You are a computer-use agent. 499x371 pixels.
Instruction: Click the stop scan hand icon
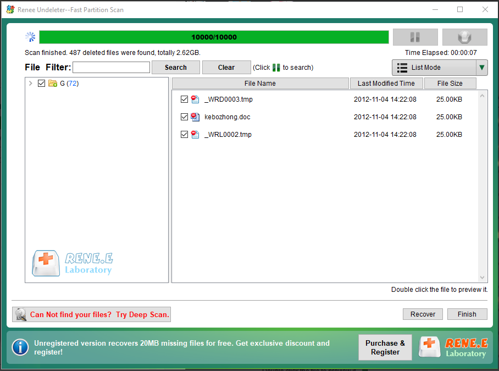click(464, 37)
